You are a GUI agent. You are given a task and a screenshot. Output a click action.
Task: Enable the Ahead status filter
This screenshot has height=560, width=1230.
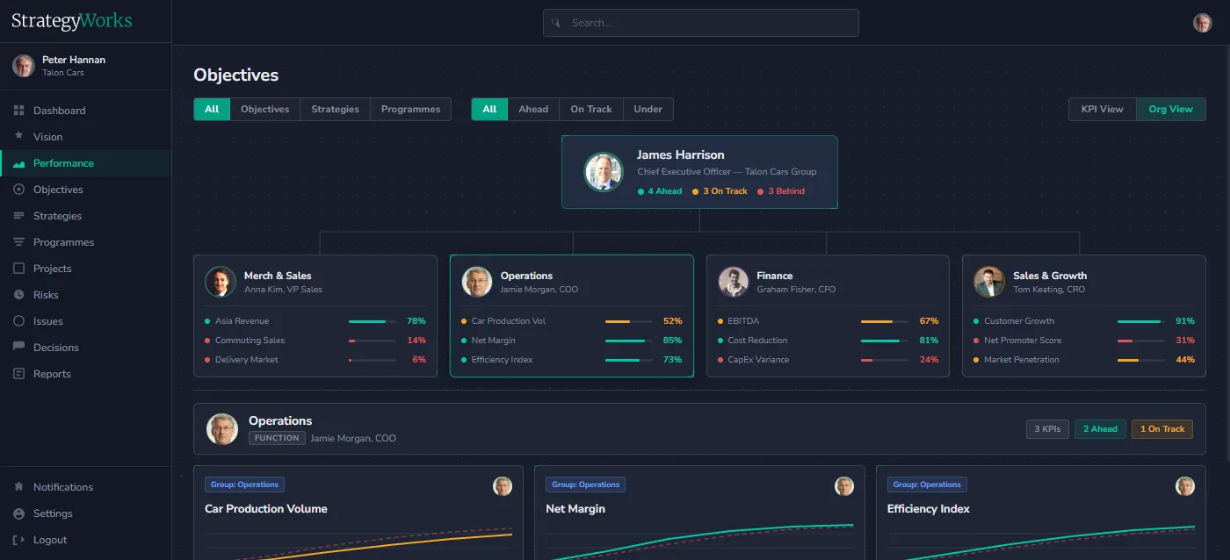533,109
